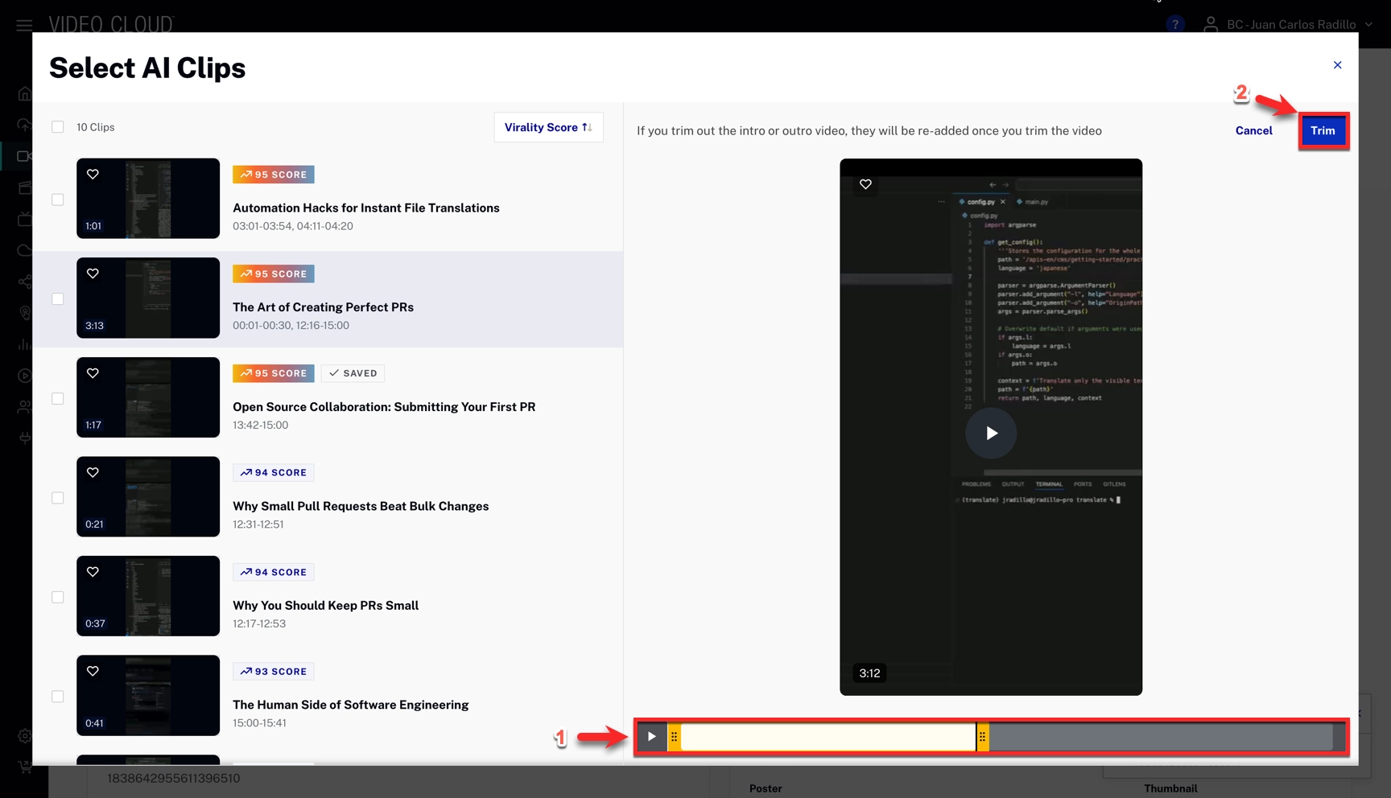Toggle the select all 10 Clips checkbox
Viewport: 1391px width, 798px height.
pos(58,127)
